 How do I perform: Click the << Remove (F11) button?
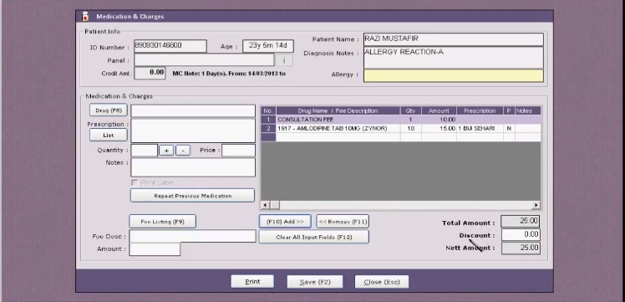(x=343, y=222)
